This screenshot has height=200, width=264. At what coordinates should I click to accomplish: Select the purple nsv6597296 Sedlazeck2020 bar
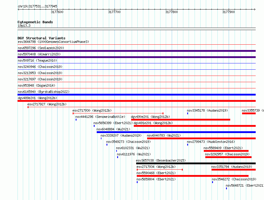click(136, 51)
